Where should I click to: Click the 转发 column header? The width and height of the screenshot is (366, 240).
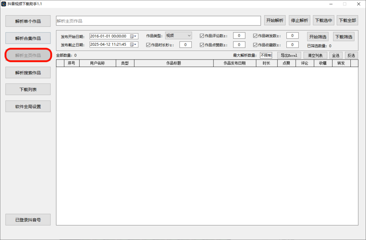coord(341,63)
